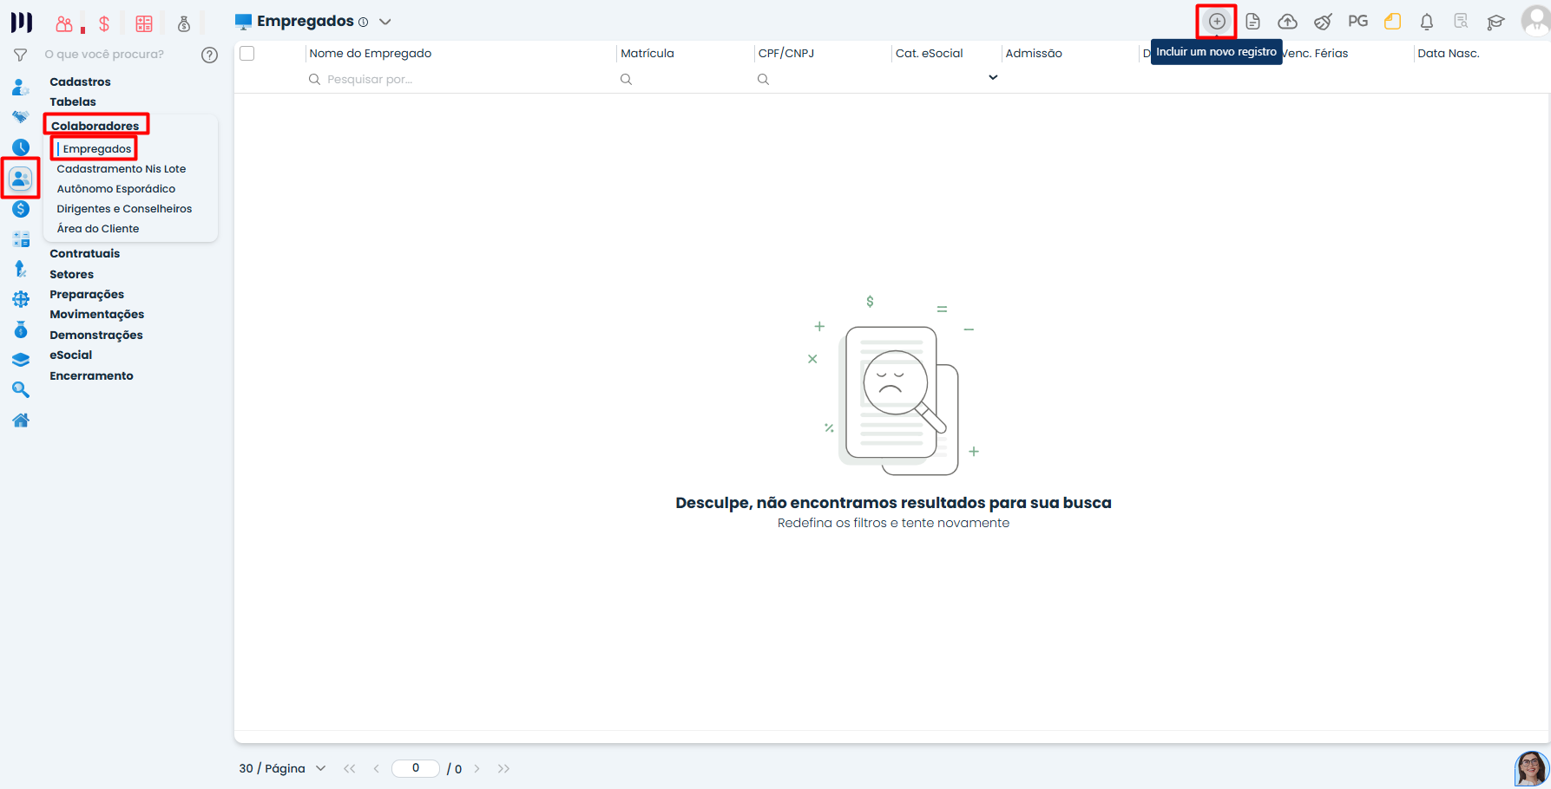Expand the Cadastros menu section

pyautogui.click(x=80, y=82)
